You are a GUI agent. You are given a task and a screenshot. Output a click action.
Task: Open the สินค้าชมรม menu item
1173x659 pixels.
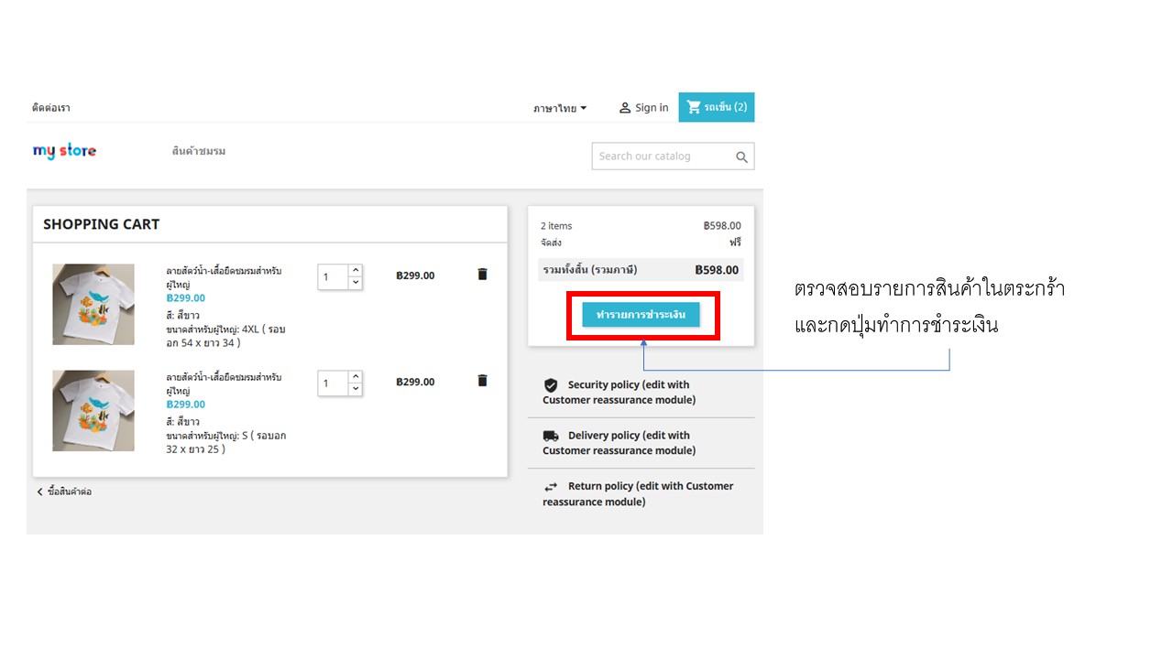199,151
